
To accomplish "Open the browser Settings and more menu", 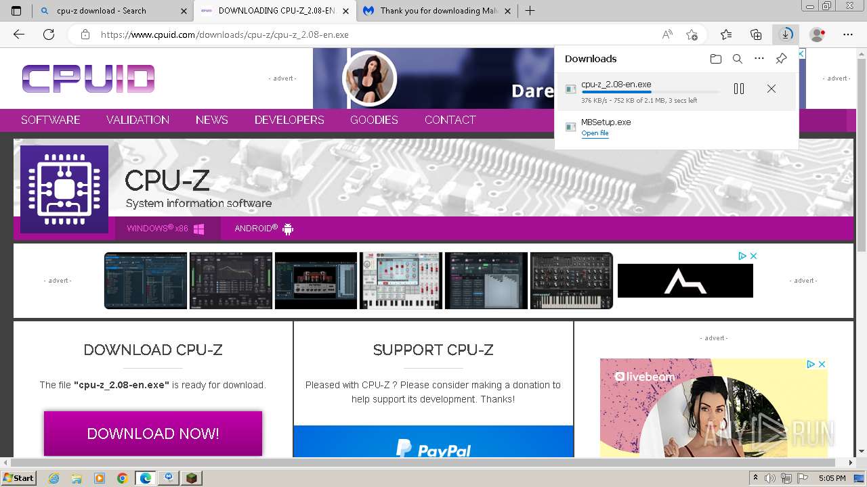I will click(848, 34).
